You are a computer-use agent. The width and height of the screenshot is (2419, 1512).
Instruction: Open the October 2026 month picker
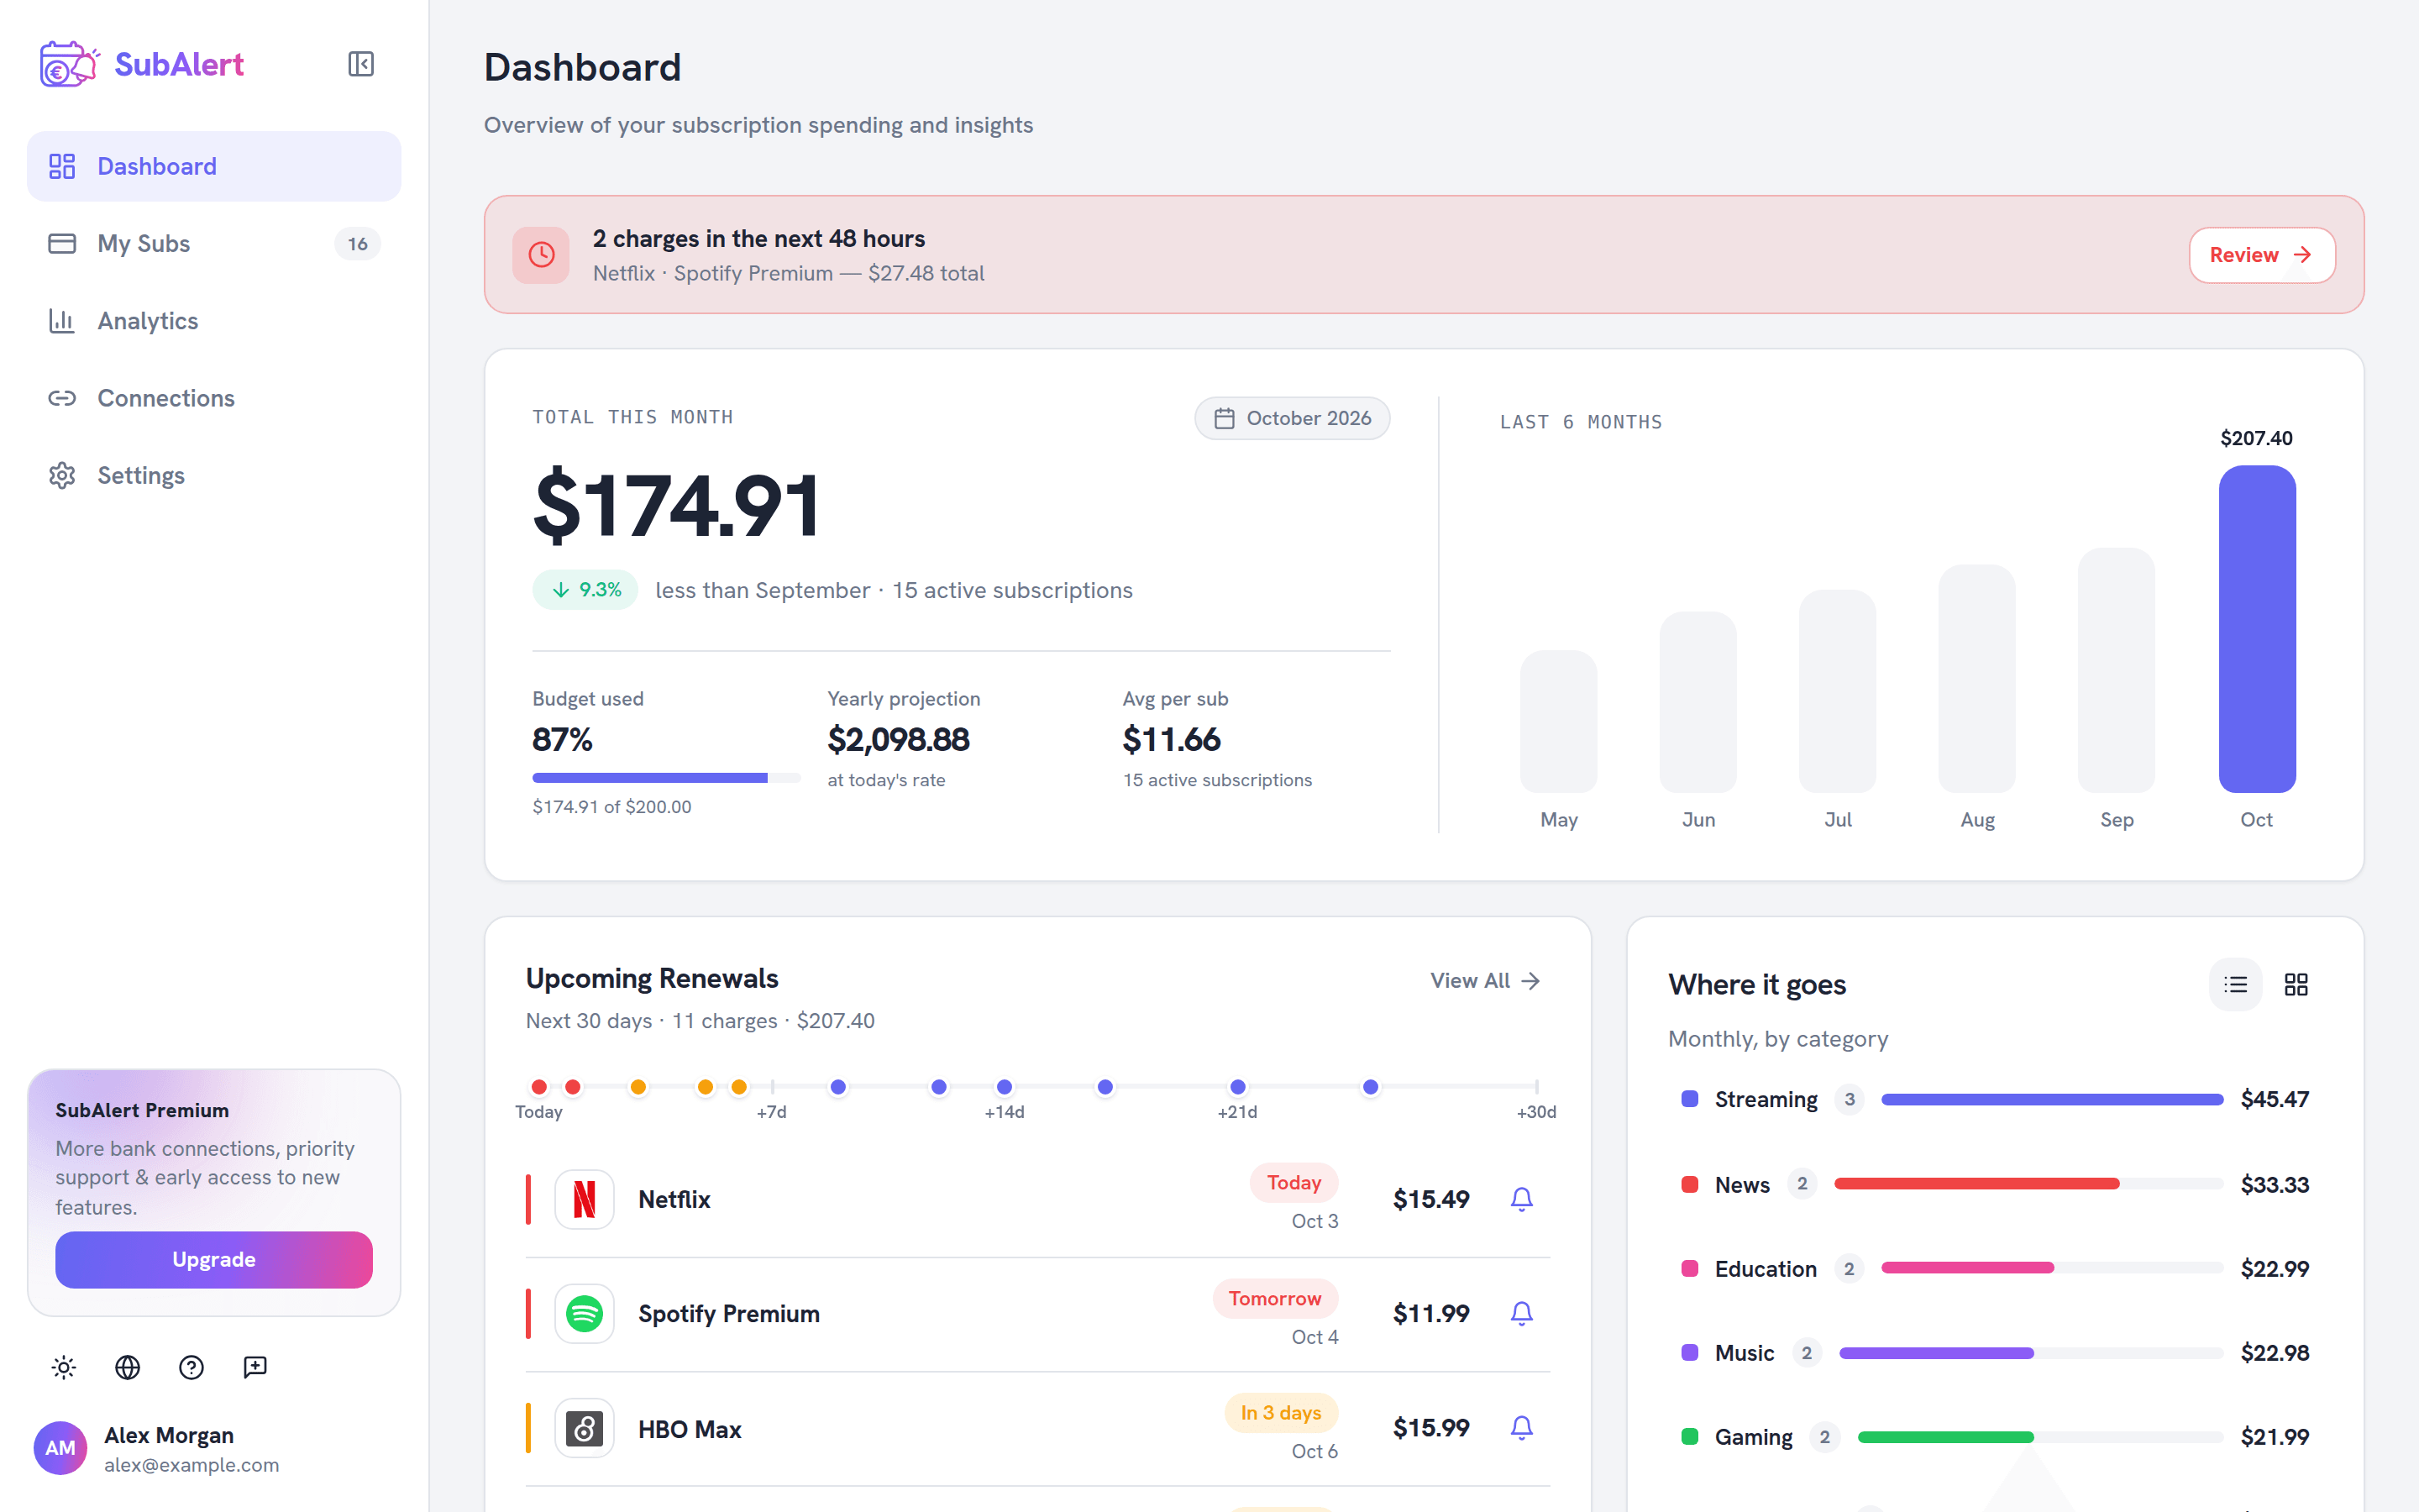coord(1292,418)
